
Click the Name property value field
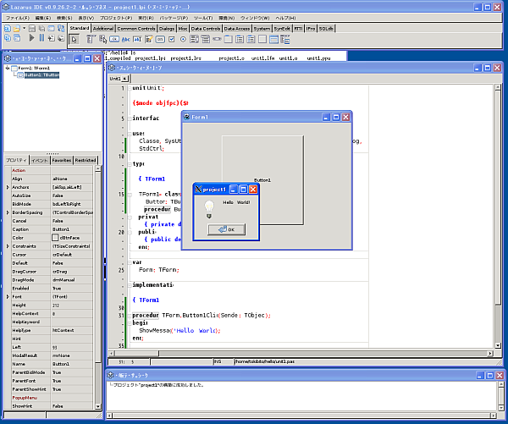tap(72, 364)
